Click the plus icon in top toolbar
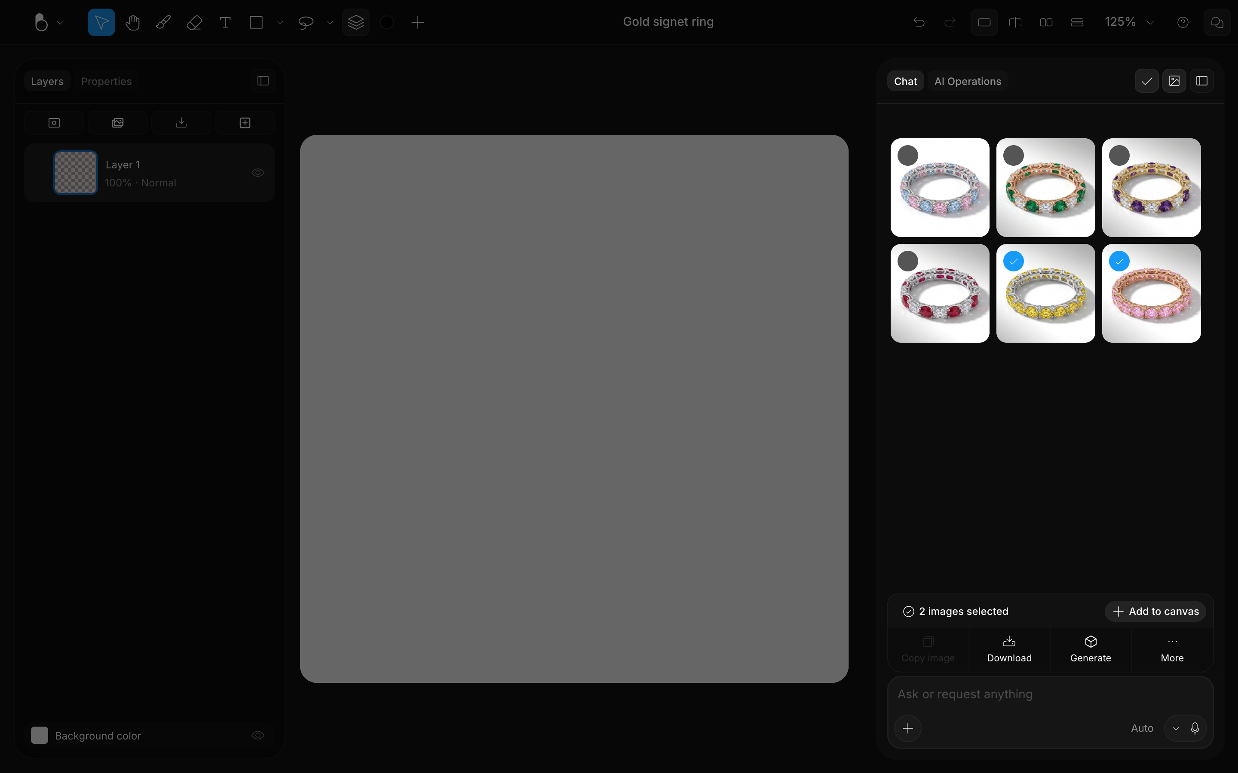This screenshot has width=1238, height=773. [x=418, y=22]
